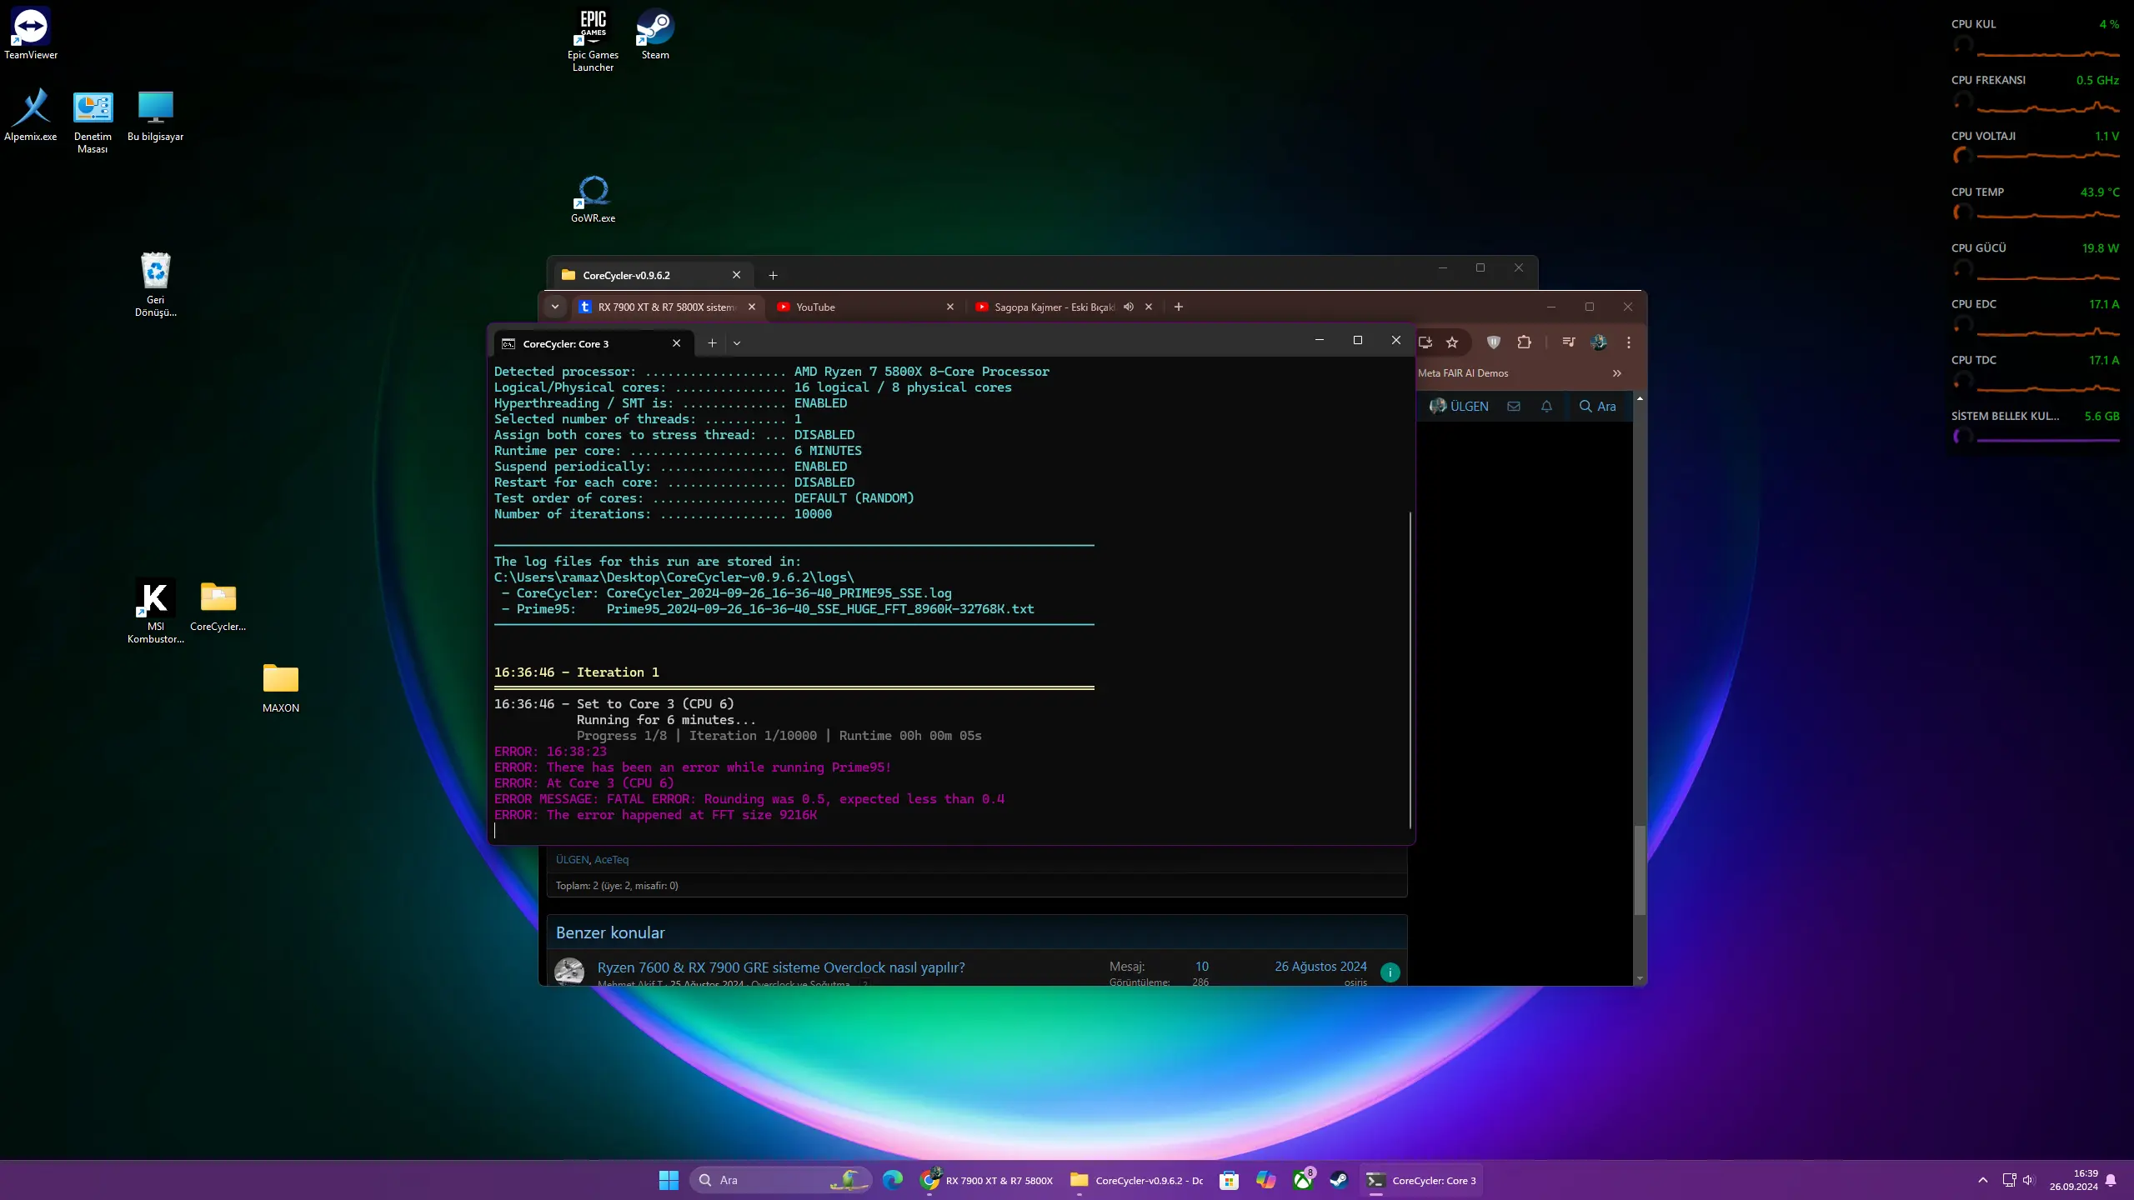Expand the Chrome tab search dropdown
The height and width of the screenshot is (1200, 2134).
[x=555, y=307]
